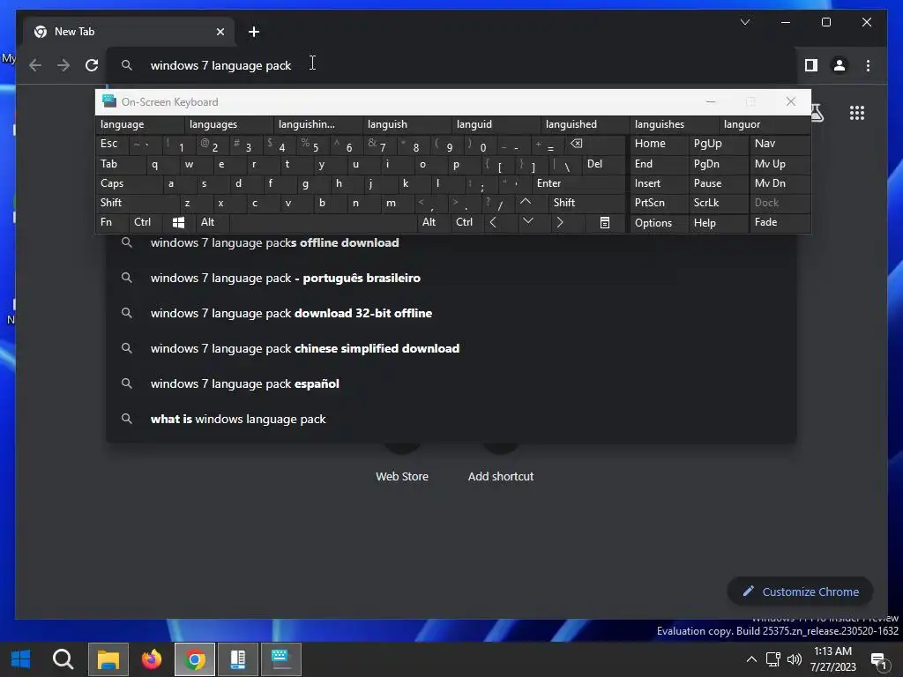Click the left arrow key on keyboard
Viewport: 903px width, 677px height.
493,221
